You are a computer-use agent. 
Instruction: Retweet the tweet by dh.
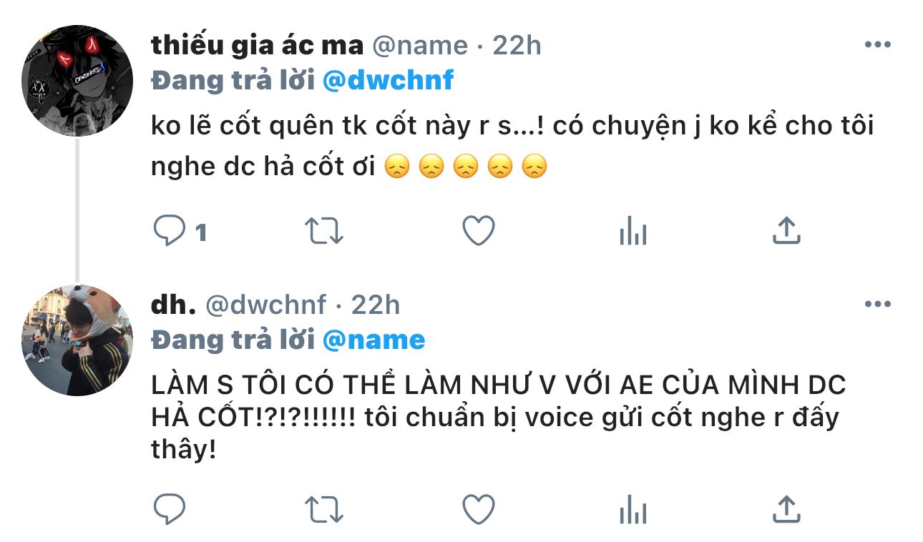tap(324, 510)
